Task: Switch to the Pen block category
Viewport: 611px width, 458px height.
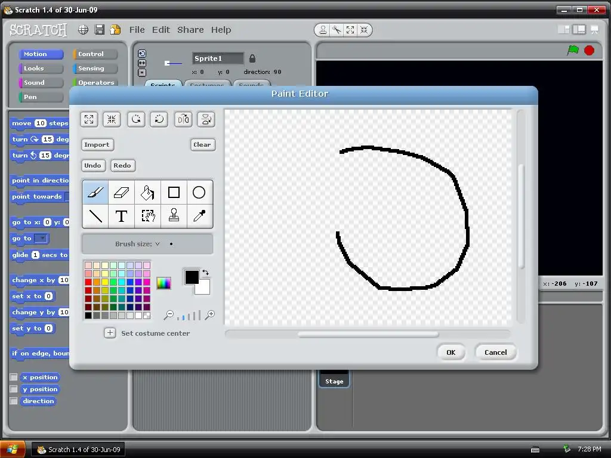Action: (x=41, y=97)
